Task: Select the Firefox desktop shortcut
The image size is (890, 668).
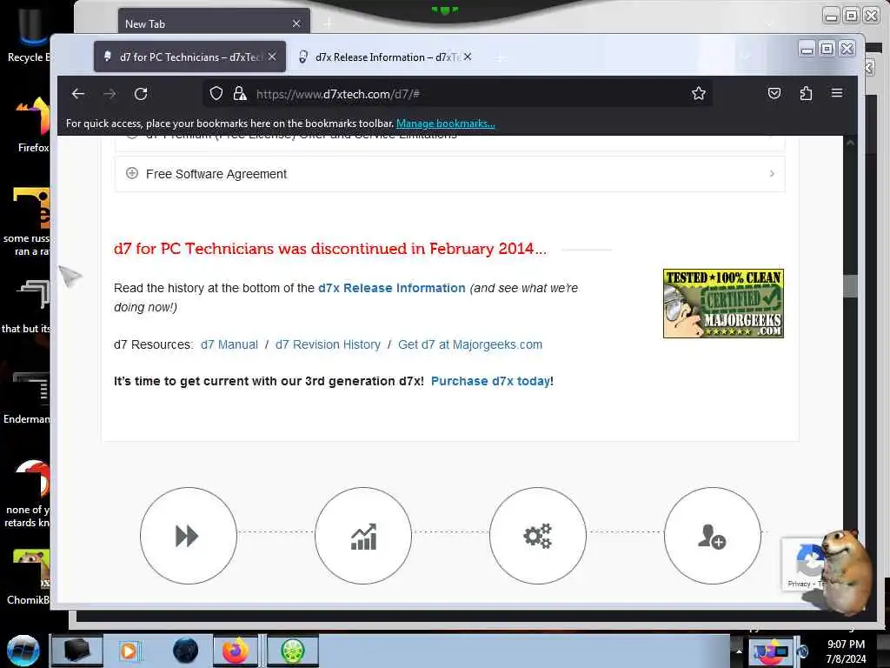Action: pos(33,125)
